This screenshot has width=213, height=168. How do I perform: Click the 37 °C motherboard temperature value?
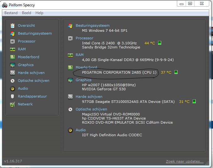(x=166, y=72)
